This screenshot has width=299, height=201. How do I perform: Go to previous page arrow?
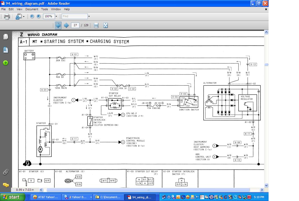pos(58,25)
